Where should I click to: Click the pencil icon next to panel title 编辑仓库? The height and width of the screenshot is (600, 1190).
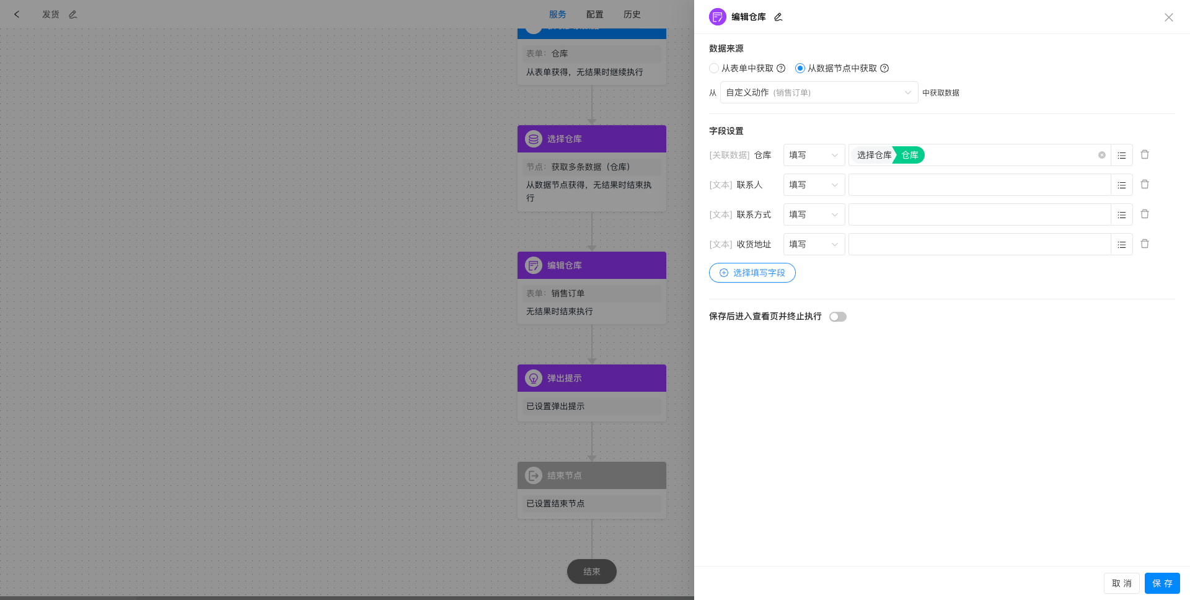coord(778,17)
